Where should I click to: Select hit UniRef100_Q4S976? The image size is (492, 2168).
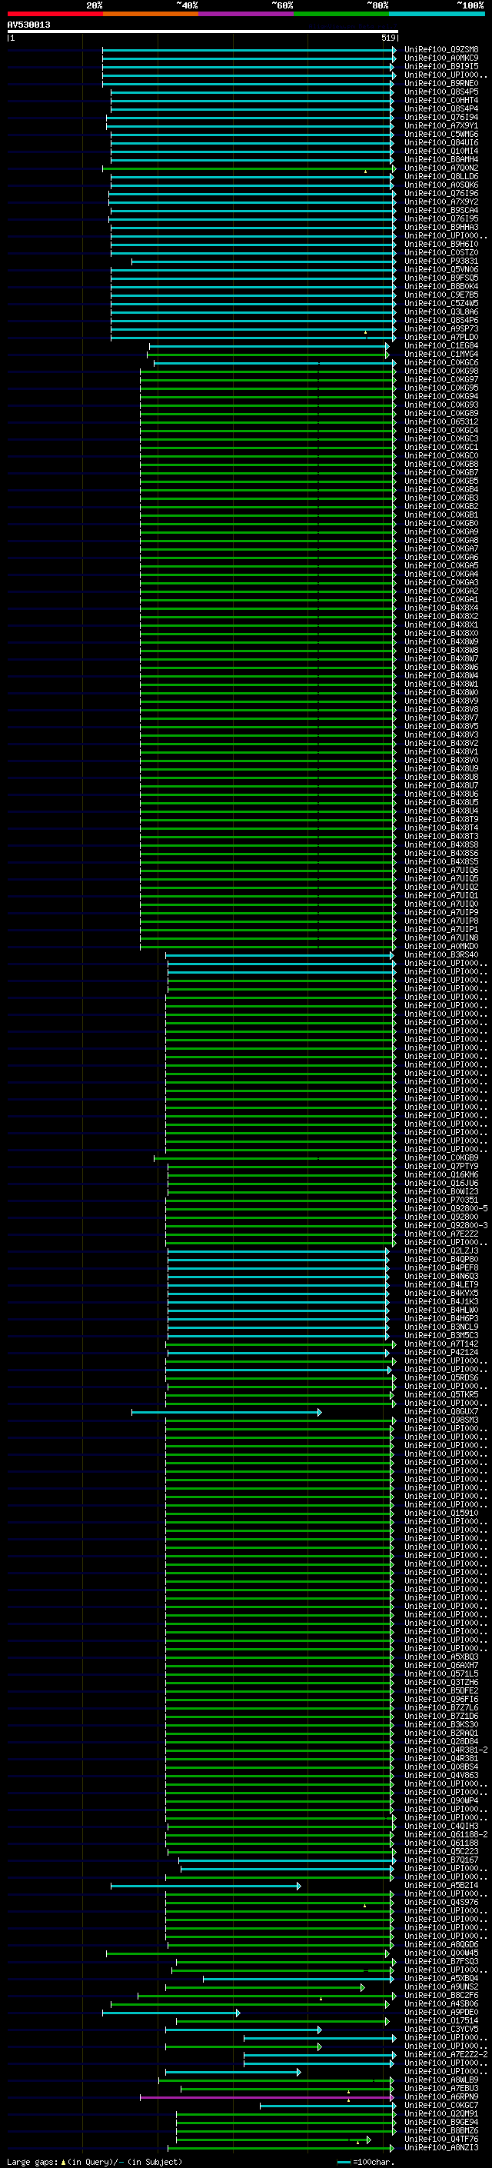point(441,1902)
